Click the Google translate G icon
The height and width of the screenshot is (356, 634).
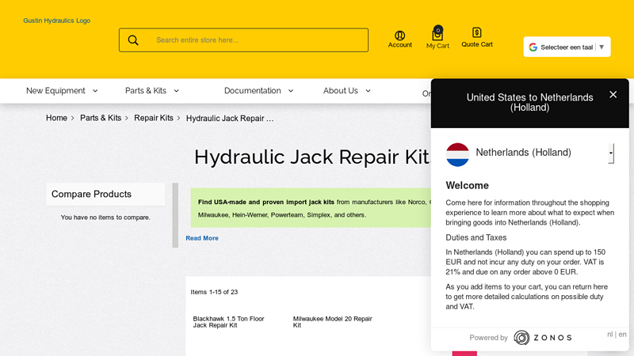(x=533, y=47)
